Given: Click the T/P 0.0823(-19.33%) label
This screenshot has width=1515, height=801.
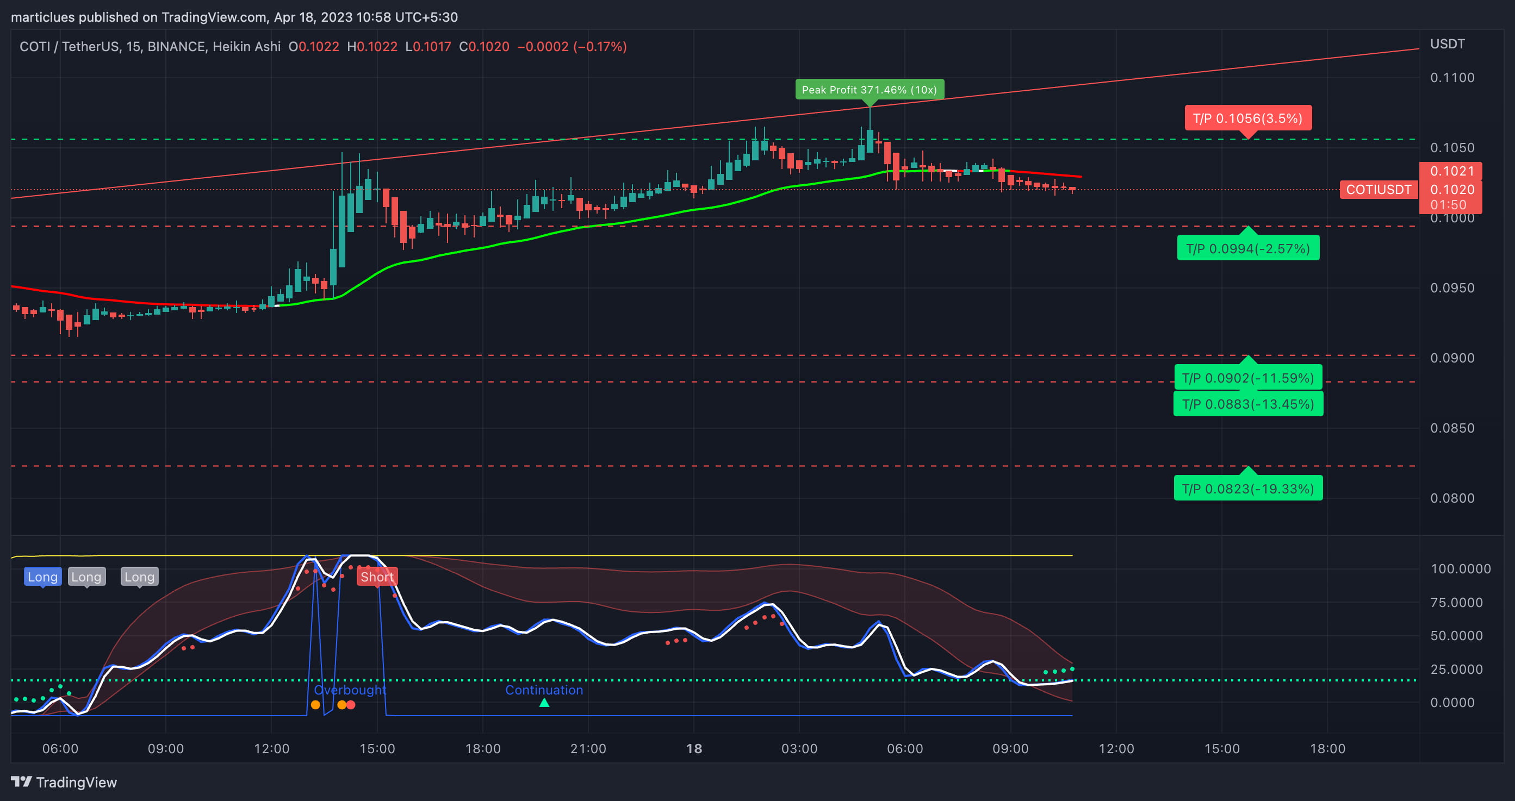Looking at the screenshot, I should point(1248,489).
